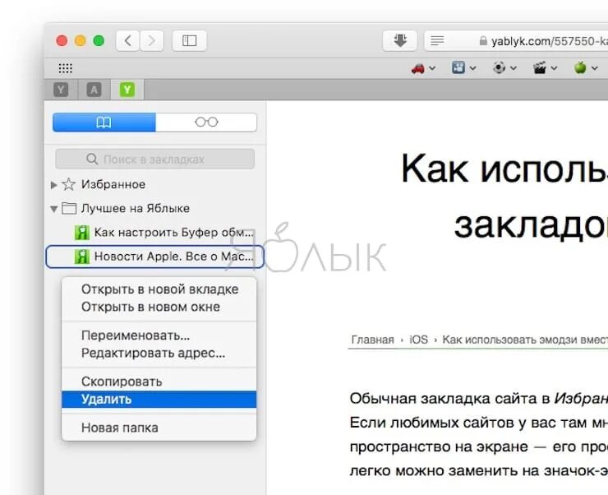608x495 pixels.
Task: Switch to Reading List glasses segment
Action: point(206,123)
